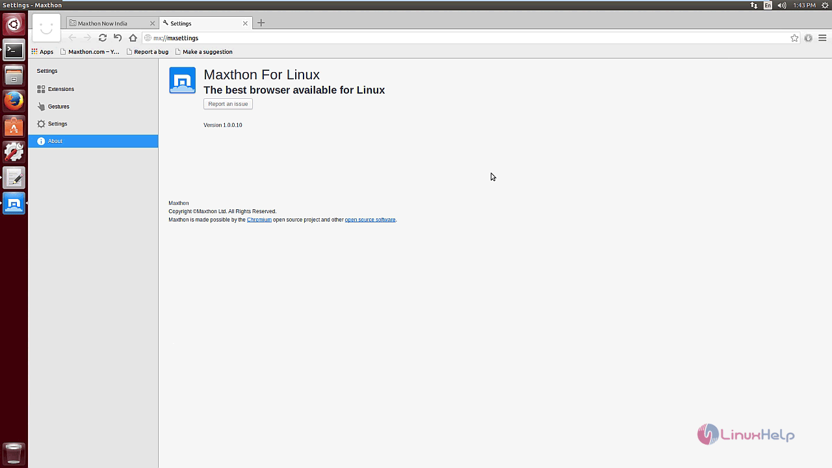Select the Settings tab

coord(205,23)
